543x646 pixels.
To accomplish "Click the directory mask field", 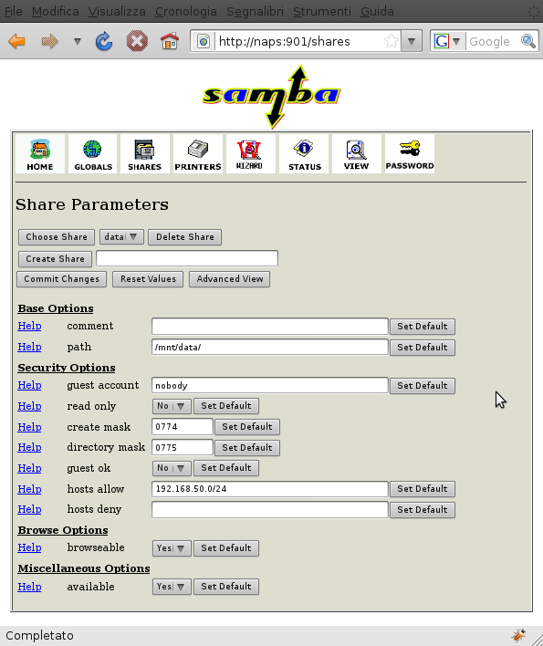I will point(183,447).
